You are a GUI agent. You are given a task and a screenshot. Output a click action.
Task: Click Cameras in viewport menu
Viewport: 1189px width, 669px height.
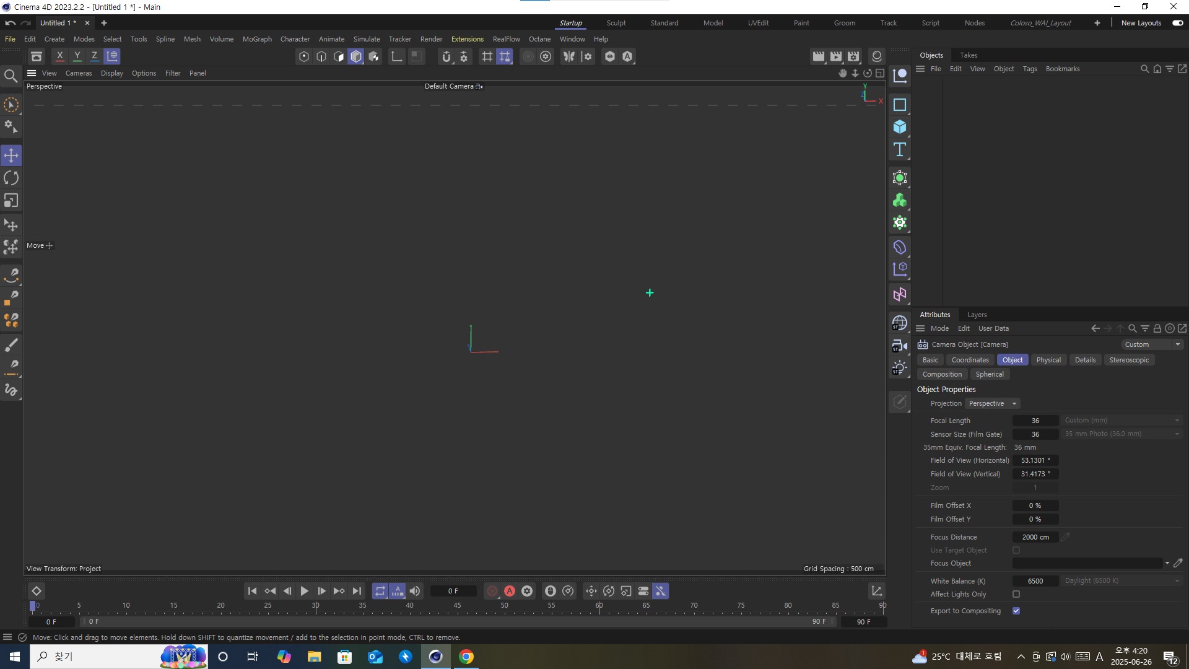click(79, 73)
